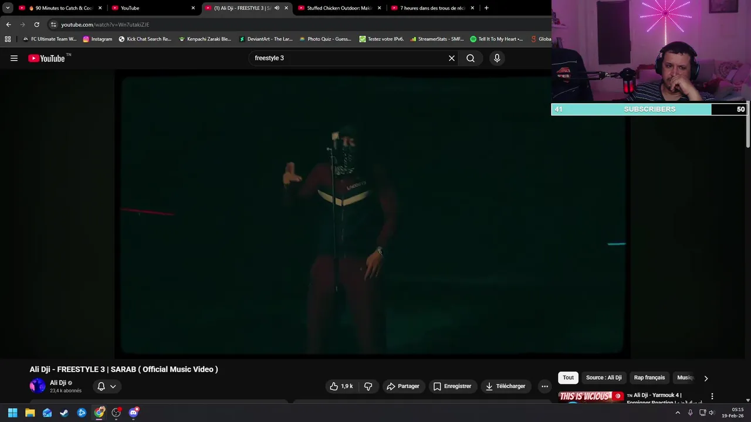The height and width of the screenshot is (422, 751).
Task: Open the YouTube hamburger guide menu
Action: click(x=14, y=58)
